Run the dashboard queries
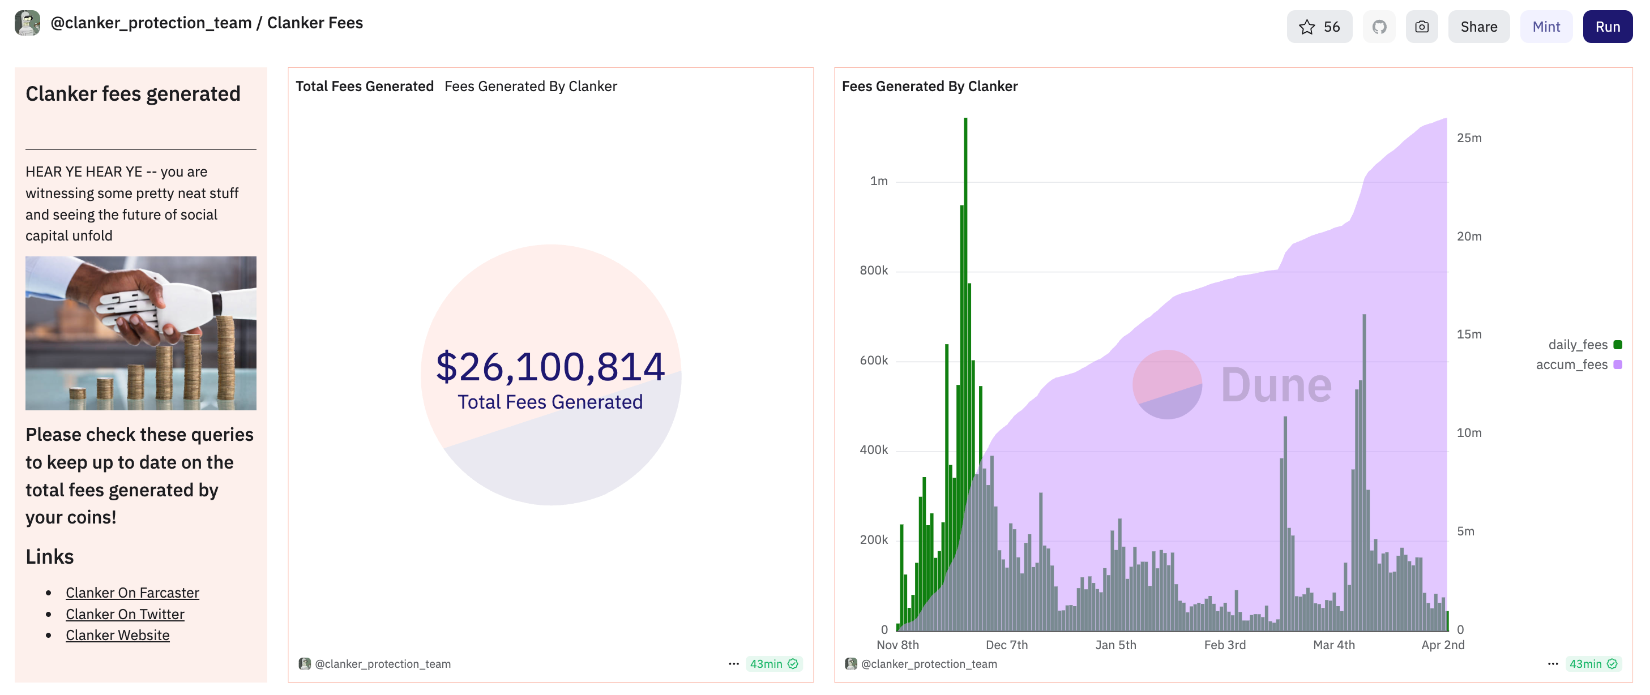1650x695 pixels. coord(1607,27)
